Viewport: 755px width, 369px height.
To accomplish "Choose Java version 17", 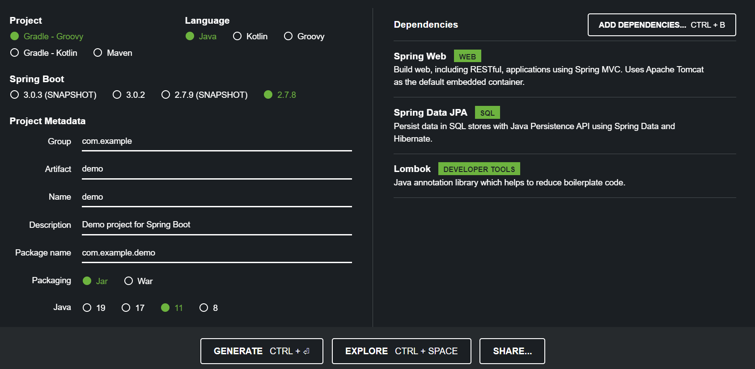I will (x=133, y=308).
